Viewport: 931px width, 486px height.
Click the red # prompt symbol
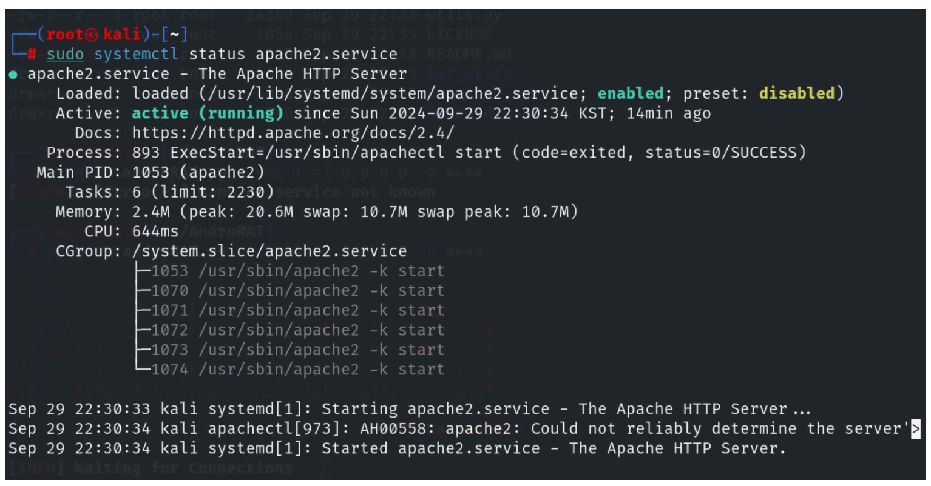32,55
